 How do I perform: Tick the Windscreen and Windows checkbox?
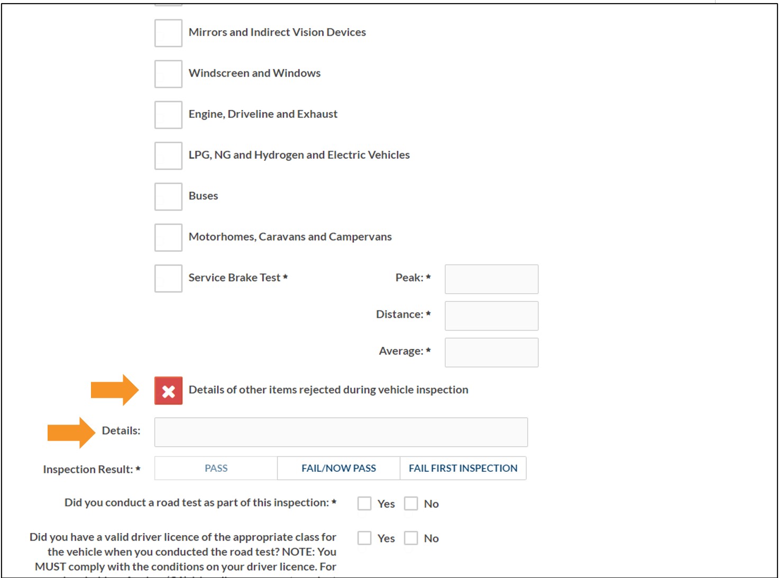coord(168,74)
